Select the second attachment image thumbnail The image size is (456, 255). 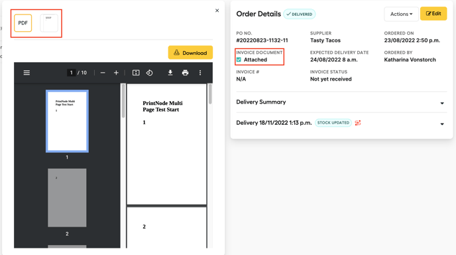[x=49, y=23]
